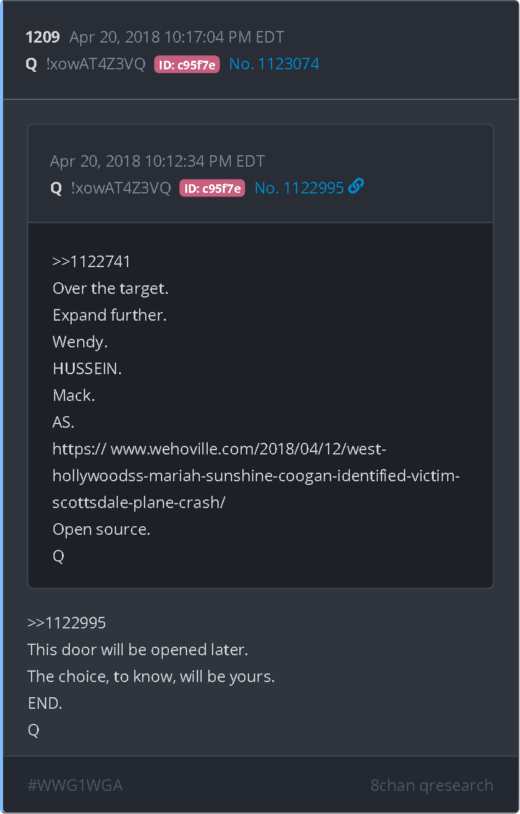Click the ID c95f7e badge in top header
This screenshot has height=814, width=520.
(x=187, y=64)
